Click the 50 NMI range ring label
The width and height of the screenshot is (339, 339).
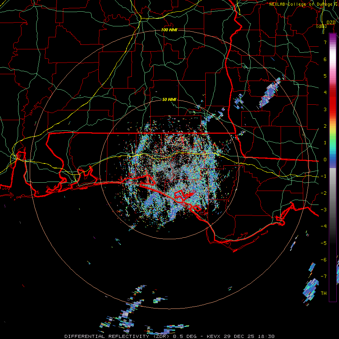click(169, 99)
